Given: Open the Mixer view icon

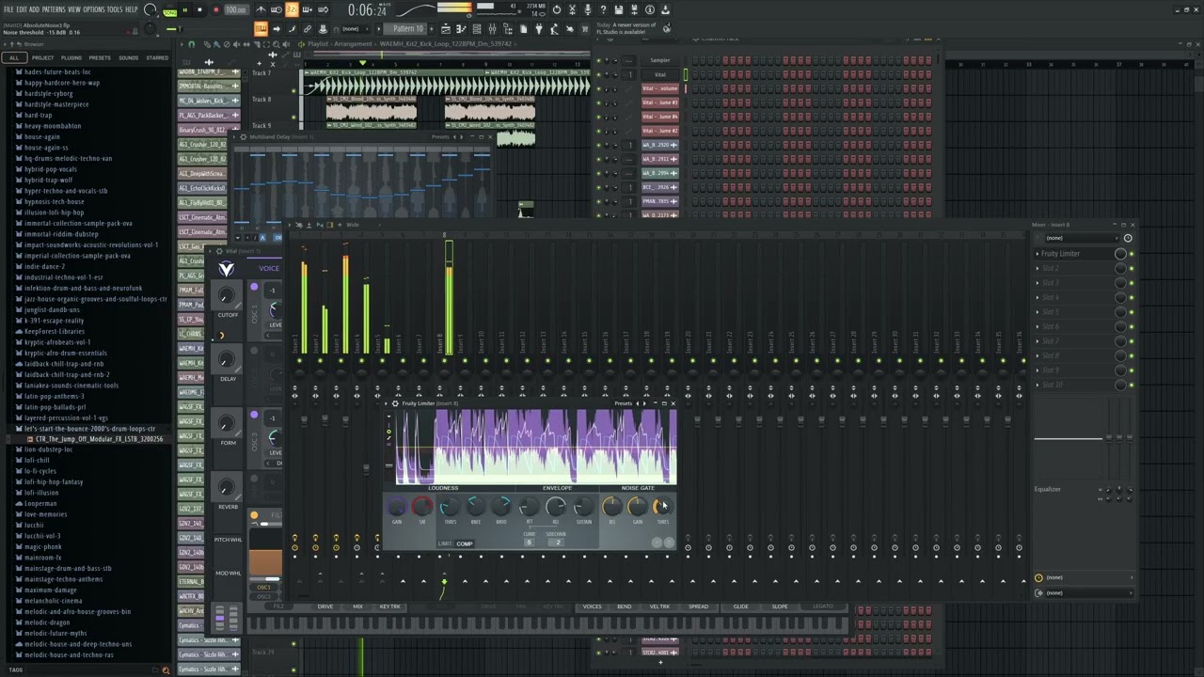Looking at the screenshot, I should coord(492,28).
